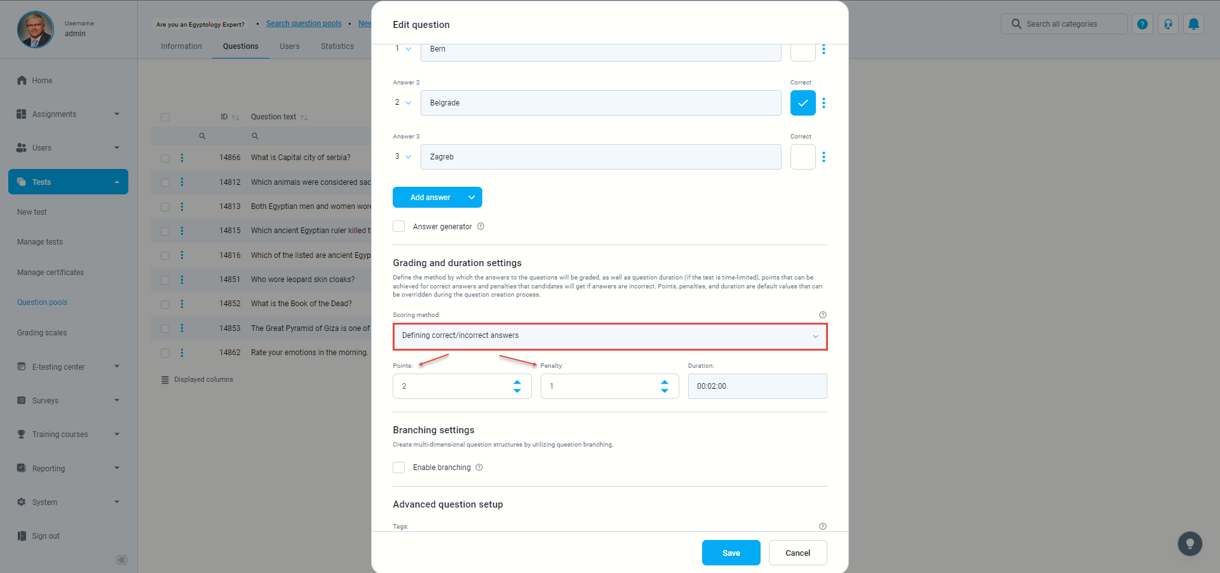Click the Duration time input field
Screen dimensions: 1220x573
(x=757, y=386)
